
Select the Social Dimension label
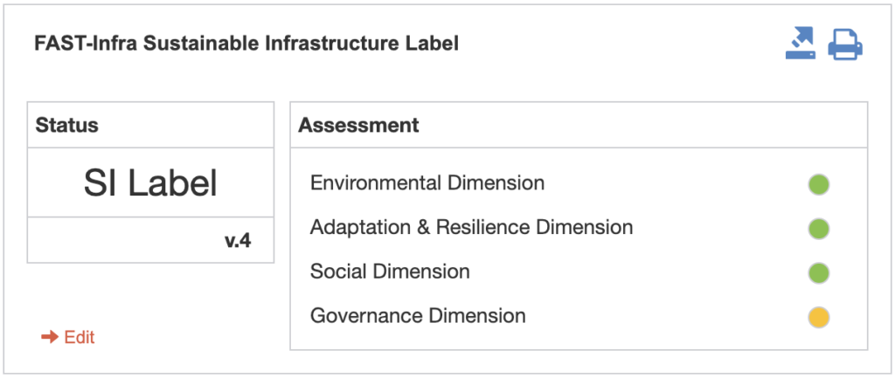[x=390, y=271]
